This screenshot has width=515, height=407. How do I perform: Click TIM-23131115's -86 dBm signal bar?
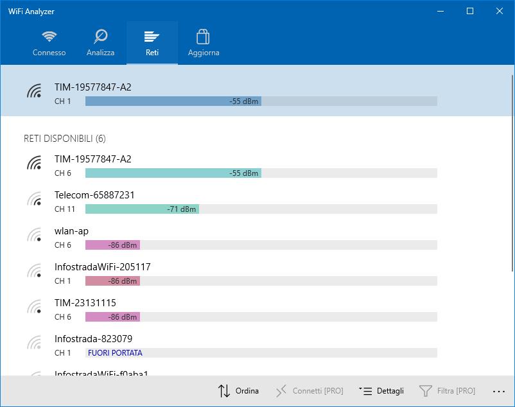[112, 316]
